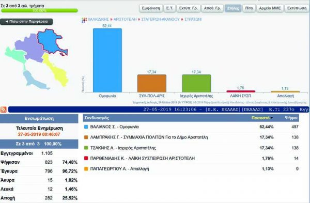The image size is (310, 203).
Task: Click the Συνδυασμός column header
Action: point(97,118)
